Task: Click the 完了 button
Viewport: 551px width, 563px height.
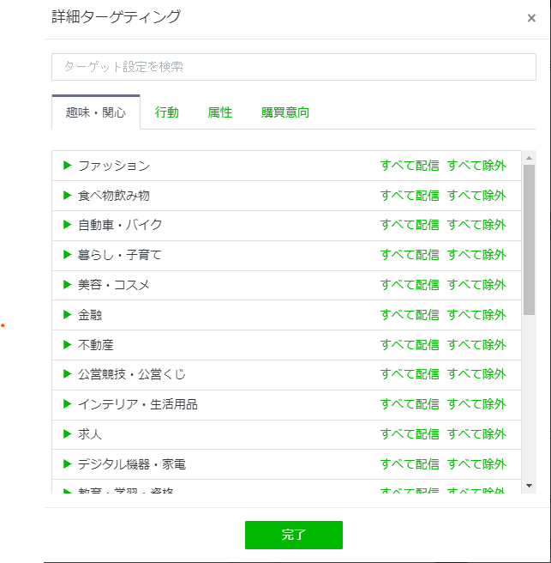Action: click(294, 535)
